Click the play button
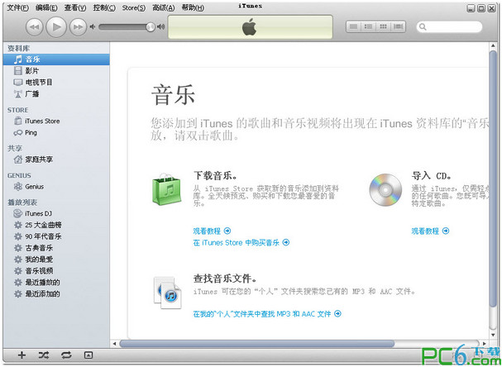This screenshot has width=502, height=367. 56,27
